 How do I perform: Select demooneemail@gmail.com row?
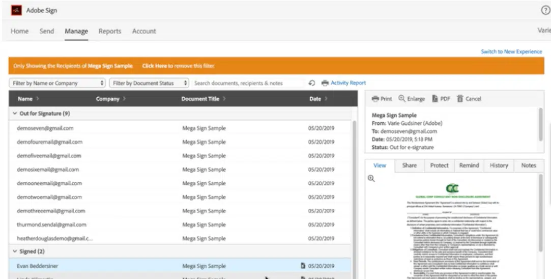point(180,183)
